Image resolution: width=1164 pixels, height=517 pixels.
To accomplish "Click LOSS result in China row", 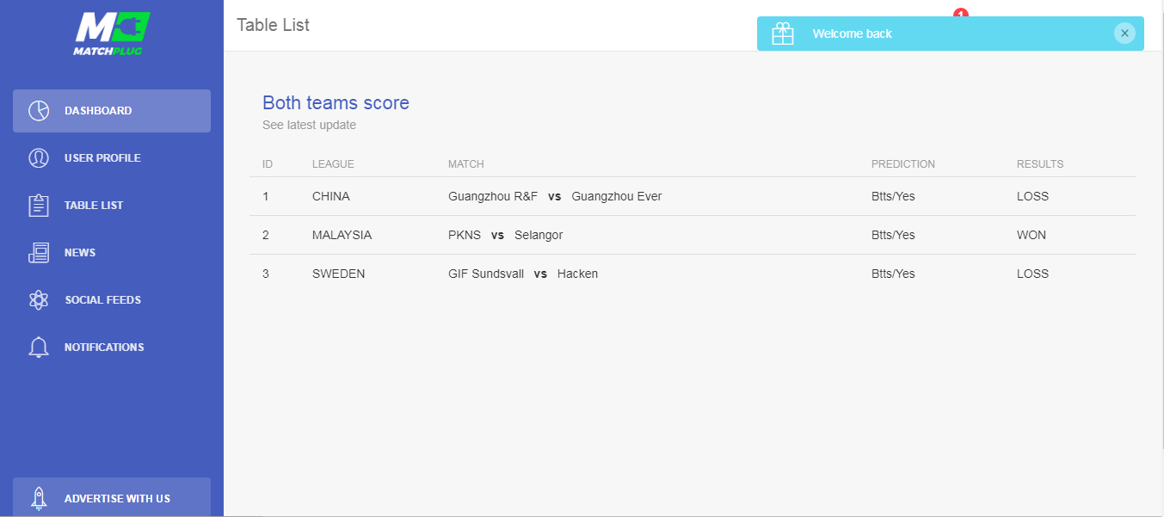I will [1032, 196].
